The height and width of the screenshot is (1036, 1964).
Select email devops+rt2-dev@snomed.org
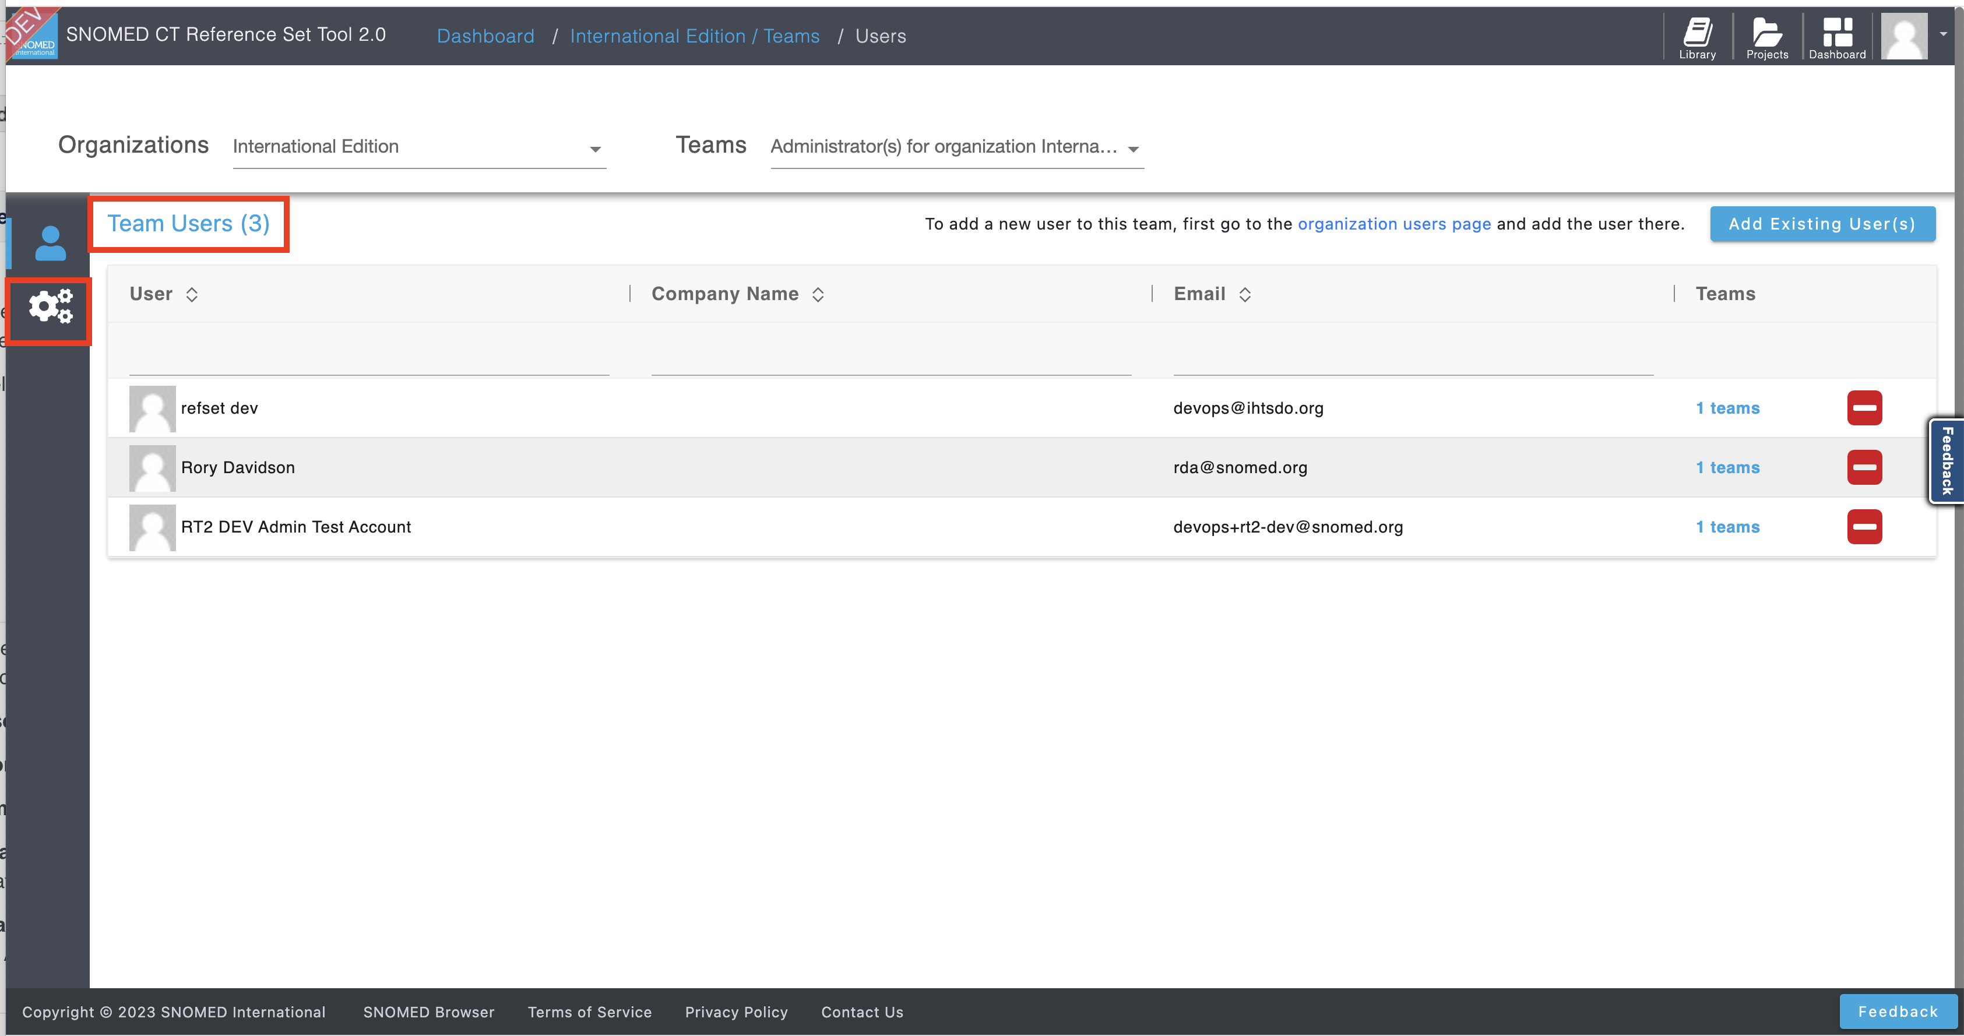(1288, 527)
